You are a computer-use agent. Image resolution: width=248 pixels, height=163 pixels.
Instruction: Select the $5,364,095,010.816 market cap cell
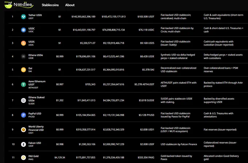tap(113, 69)
